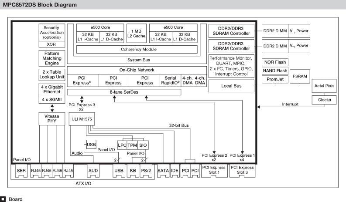The height and width of the screenshot is (209, 346).
Task: Click the TPM block
Action: pyautogui.click(x=132, y=145)
